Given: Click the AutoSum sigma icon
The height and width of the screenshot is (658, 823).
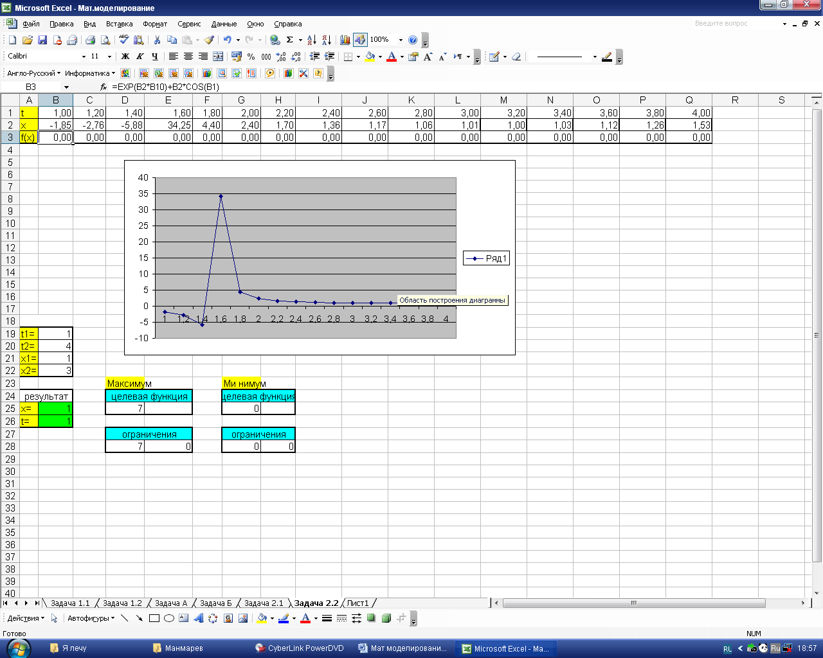Looking at the screenshot, I should pyautogui.click(x=290, y=40).
